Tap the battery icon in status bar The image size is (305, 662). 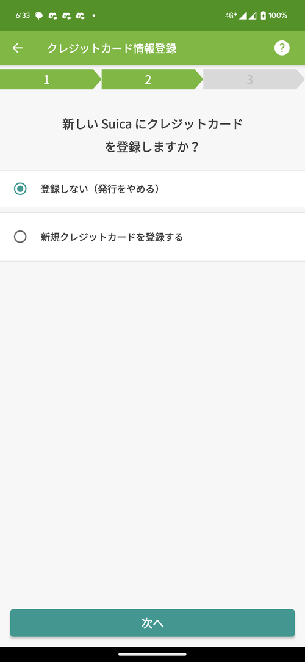pos(264,16)
